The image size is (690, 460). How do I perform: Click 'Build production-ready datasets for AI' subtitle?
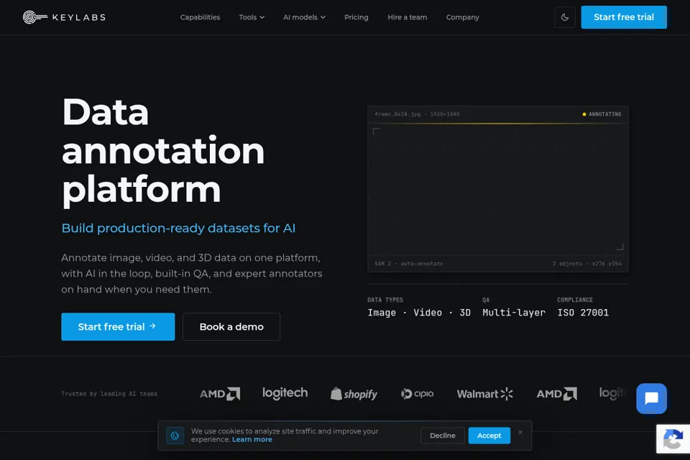[x=178, y=228]
